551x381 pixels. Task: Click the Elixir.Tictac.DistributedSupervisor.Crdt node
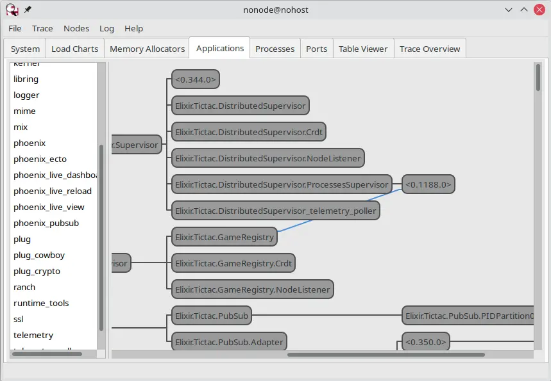click(x=249, y=132)
